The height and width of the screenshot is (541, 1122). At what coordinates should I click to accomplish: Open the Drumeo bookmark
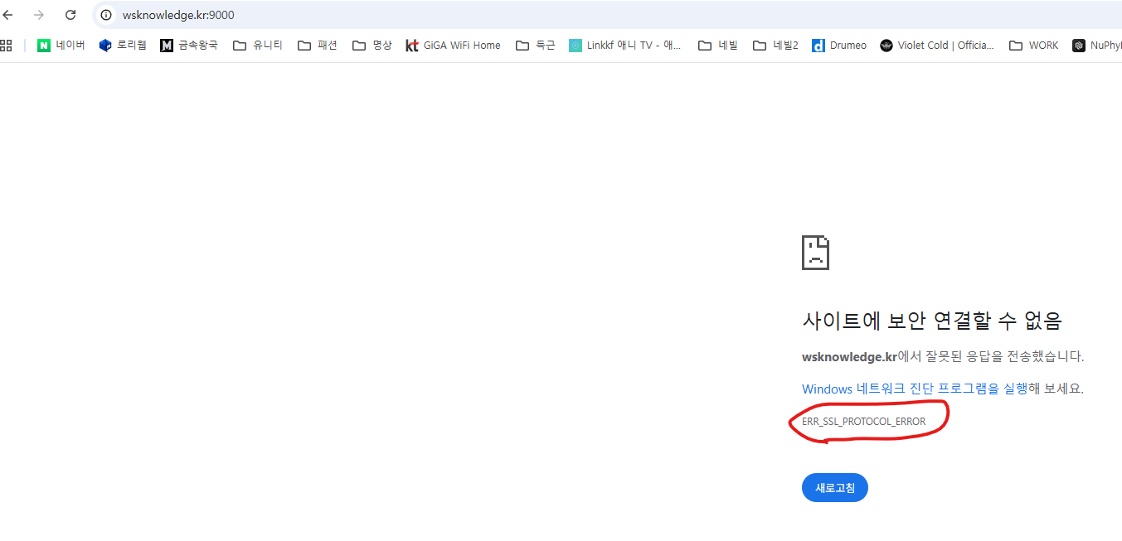tap(839, 46)
